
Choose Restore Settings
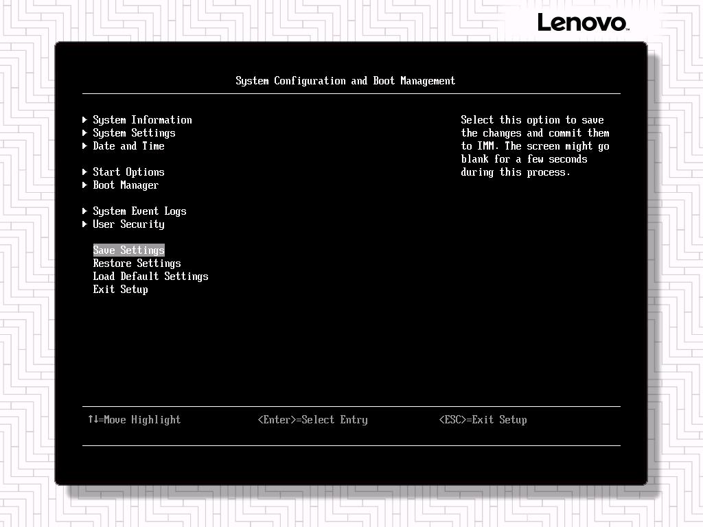[137, 263]
